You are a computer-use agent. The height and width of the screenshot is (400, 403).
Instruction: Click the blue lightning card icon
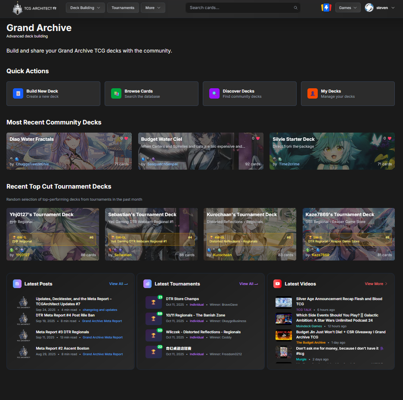tap(325, 8)
